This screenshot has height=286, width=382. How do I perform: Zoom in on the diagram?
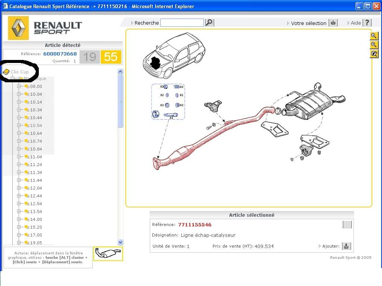(x=374, y=36)
